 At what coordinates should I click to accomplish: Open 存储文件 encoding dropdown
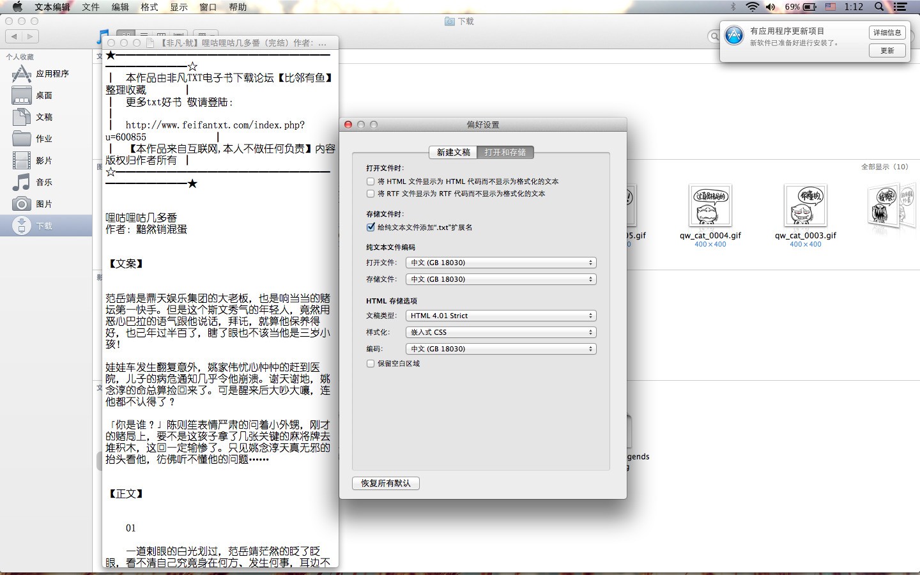501,279
